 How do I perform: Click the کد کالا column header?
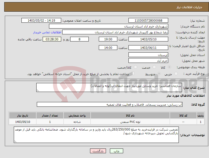click(183, 115)
